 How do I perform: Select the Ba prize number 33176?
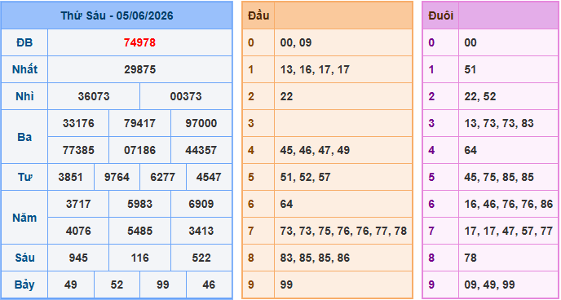(x=78, y=123)
